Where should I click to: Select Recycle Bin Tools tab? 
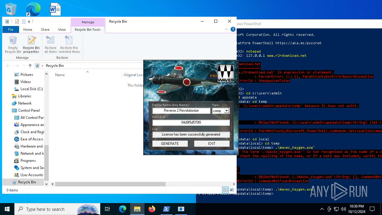click(x=88, y=30)
